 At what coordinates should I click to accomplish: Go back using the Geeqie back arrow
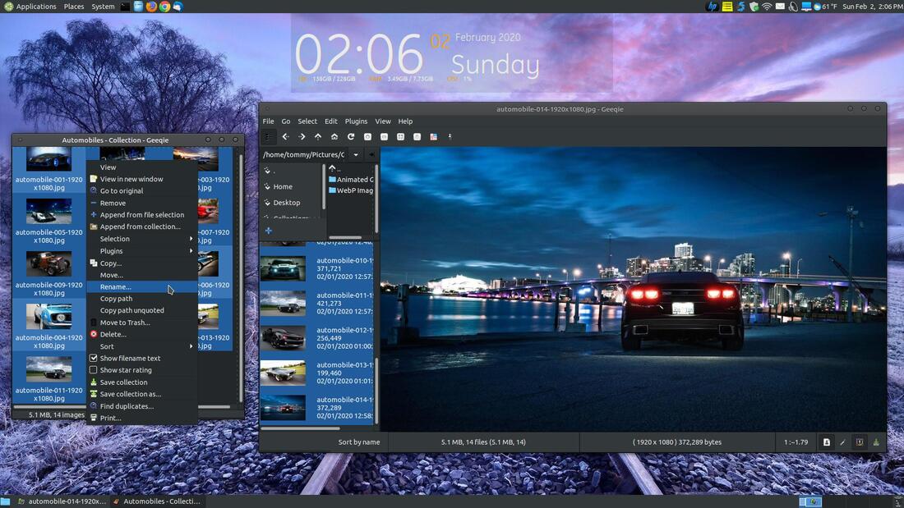coord(285,137)
